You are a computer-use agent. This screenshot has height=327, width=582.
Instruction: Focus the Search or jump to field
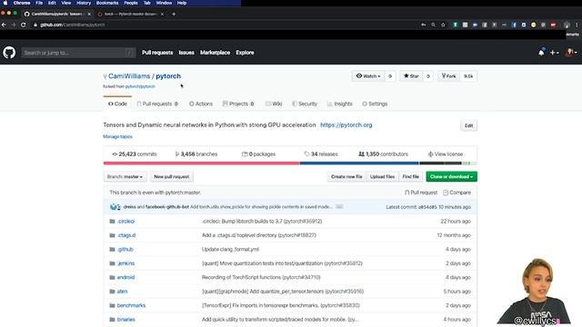[x=78, y=53]
